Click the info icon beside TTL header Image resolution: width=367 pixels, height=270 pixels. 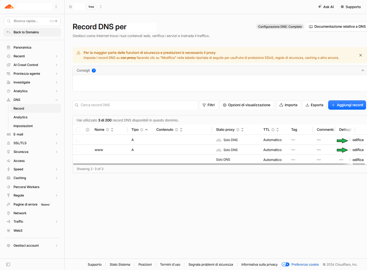273,130
